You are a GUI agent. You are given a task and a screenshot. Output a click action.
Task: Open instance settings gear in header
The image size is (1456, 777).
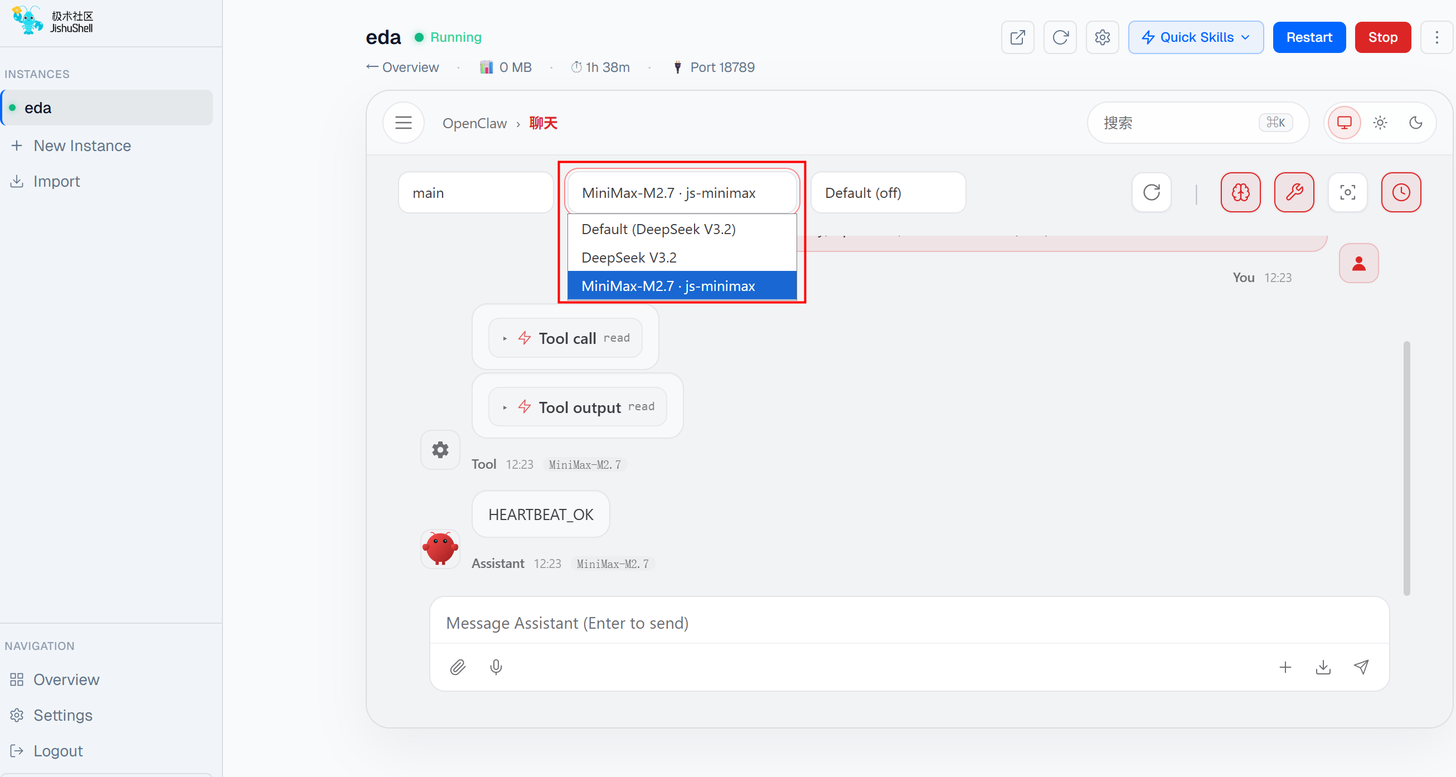click(1102, 37)
